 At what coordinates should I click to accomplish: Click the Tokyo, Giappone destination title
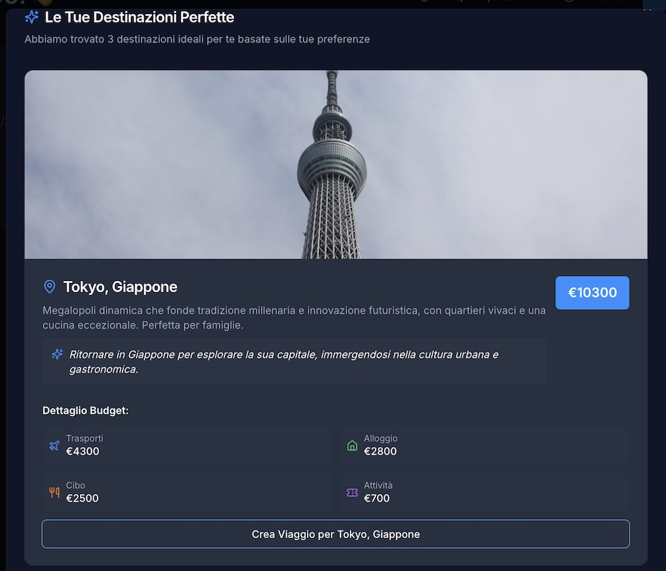pos(120,287)
